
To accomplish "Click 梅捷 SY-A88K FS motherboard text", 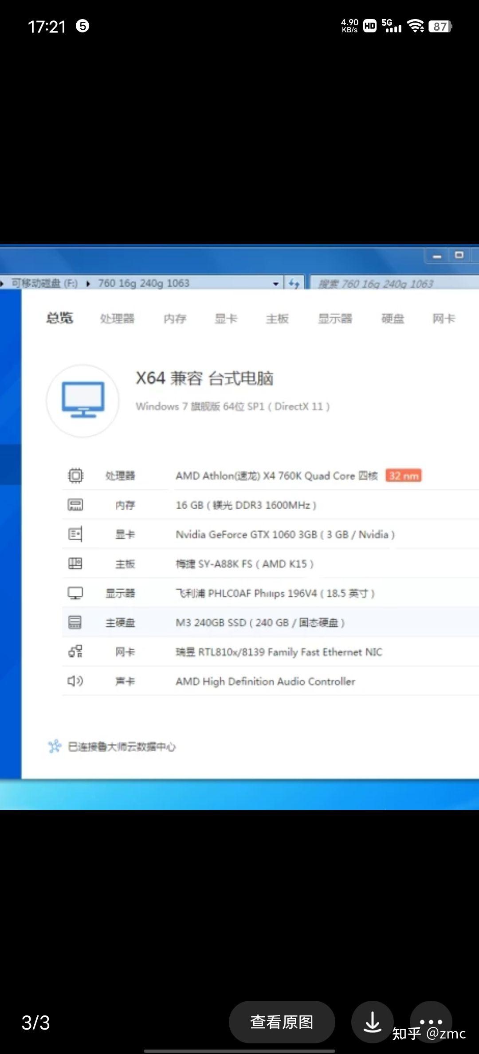I will click(x=245, y=564).
